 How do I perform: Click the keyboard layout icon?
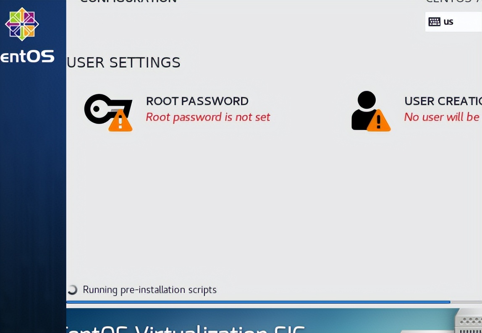(x=435, y=22)
